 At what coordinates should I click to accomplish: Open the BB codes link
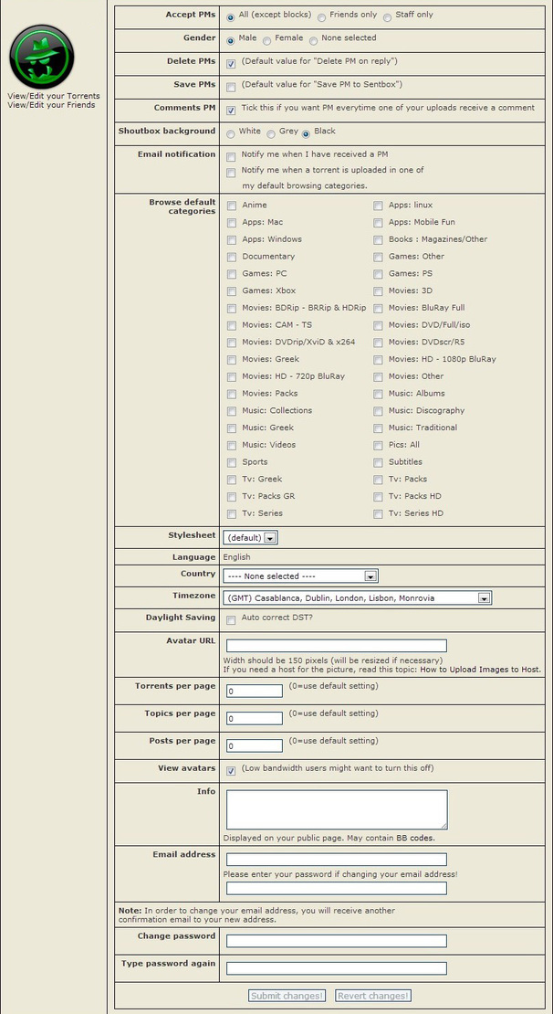414,838
